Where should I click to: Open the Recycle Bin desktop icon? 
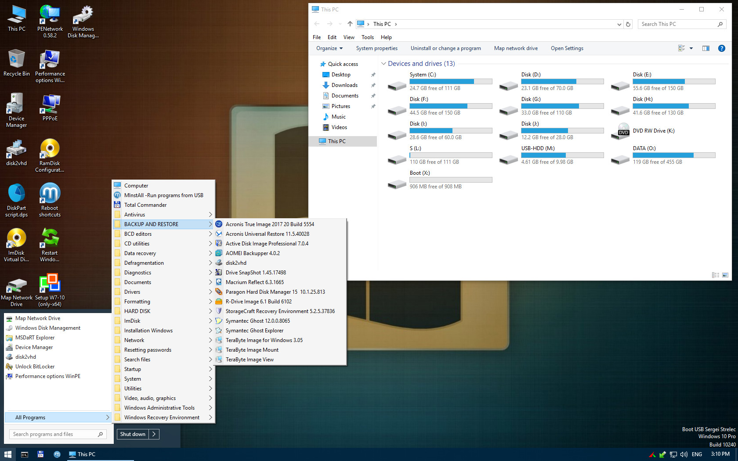coord(16,62)
